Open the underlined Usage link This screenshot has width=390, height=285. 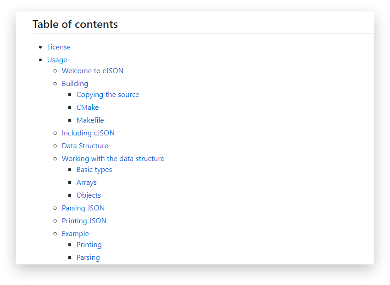tap(57, 60)
